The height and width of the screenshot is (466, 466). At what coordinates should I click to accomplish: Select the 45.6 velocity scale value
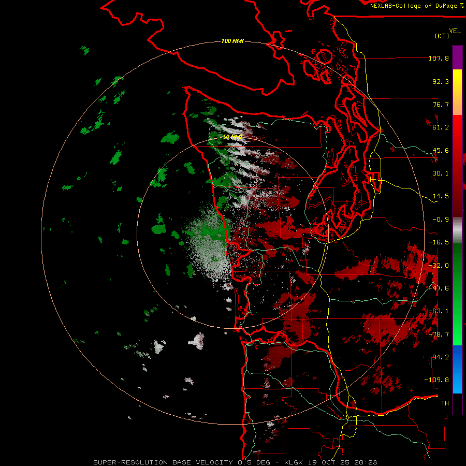(x=441, y=150)
